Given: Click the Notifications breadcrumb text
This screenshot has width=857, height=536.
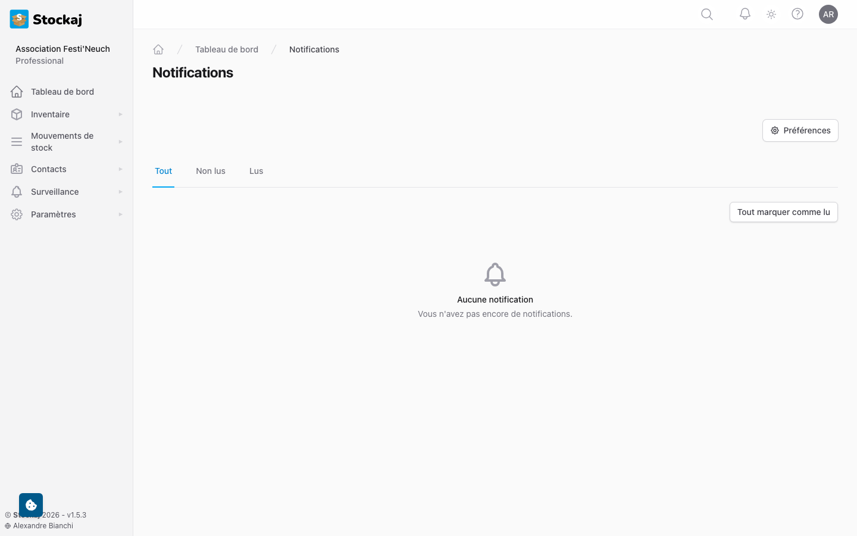Looking at the screenshot, I should [314, 49].
